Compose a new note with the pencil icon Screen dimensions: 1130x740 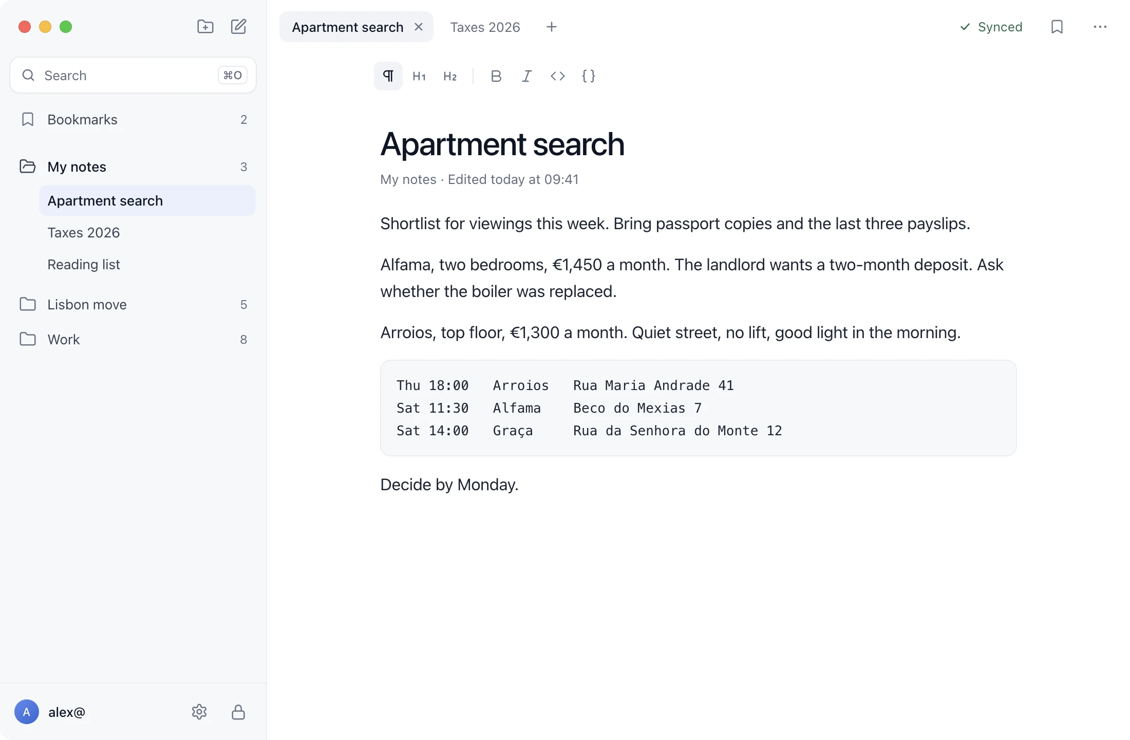[x=238, y=27]
